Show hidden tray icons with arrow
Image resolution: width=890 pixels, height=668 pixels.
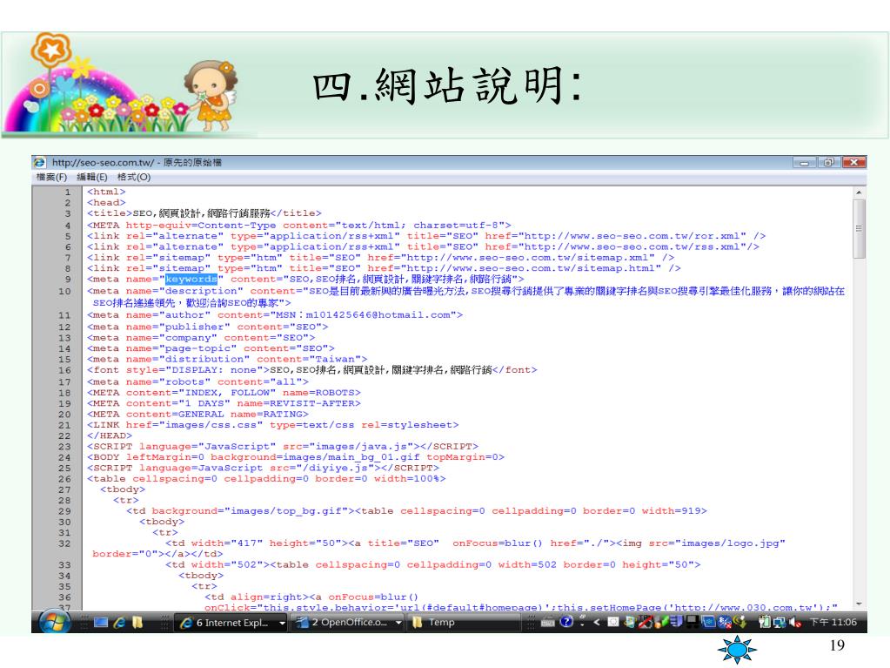tap(599, 623)
